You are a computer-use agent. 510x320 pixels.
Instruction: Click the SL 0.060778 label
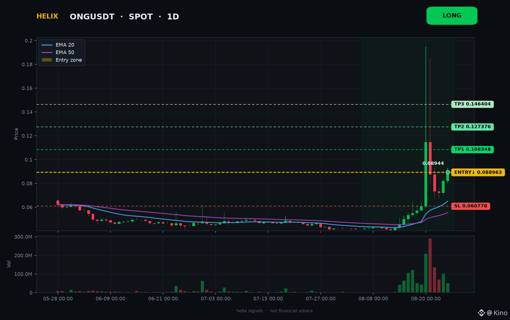(471, 206)
